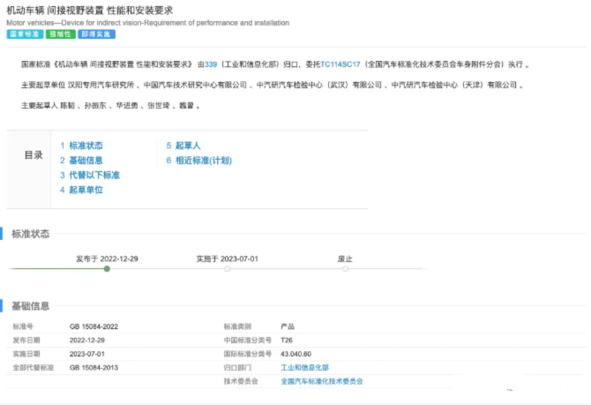The width and height of the screenshot is (591, 405).
Task: Open the 工业和信息化部 department link
Action: pyautogui.click(x=304, y=368)
